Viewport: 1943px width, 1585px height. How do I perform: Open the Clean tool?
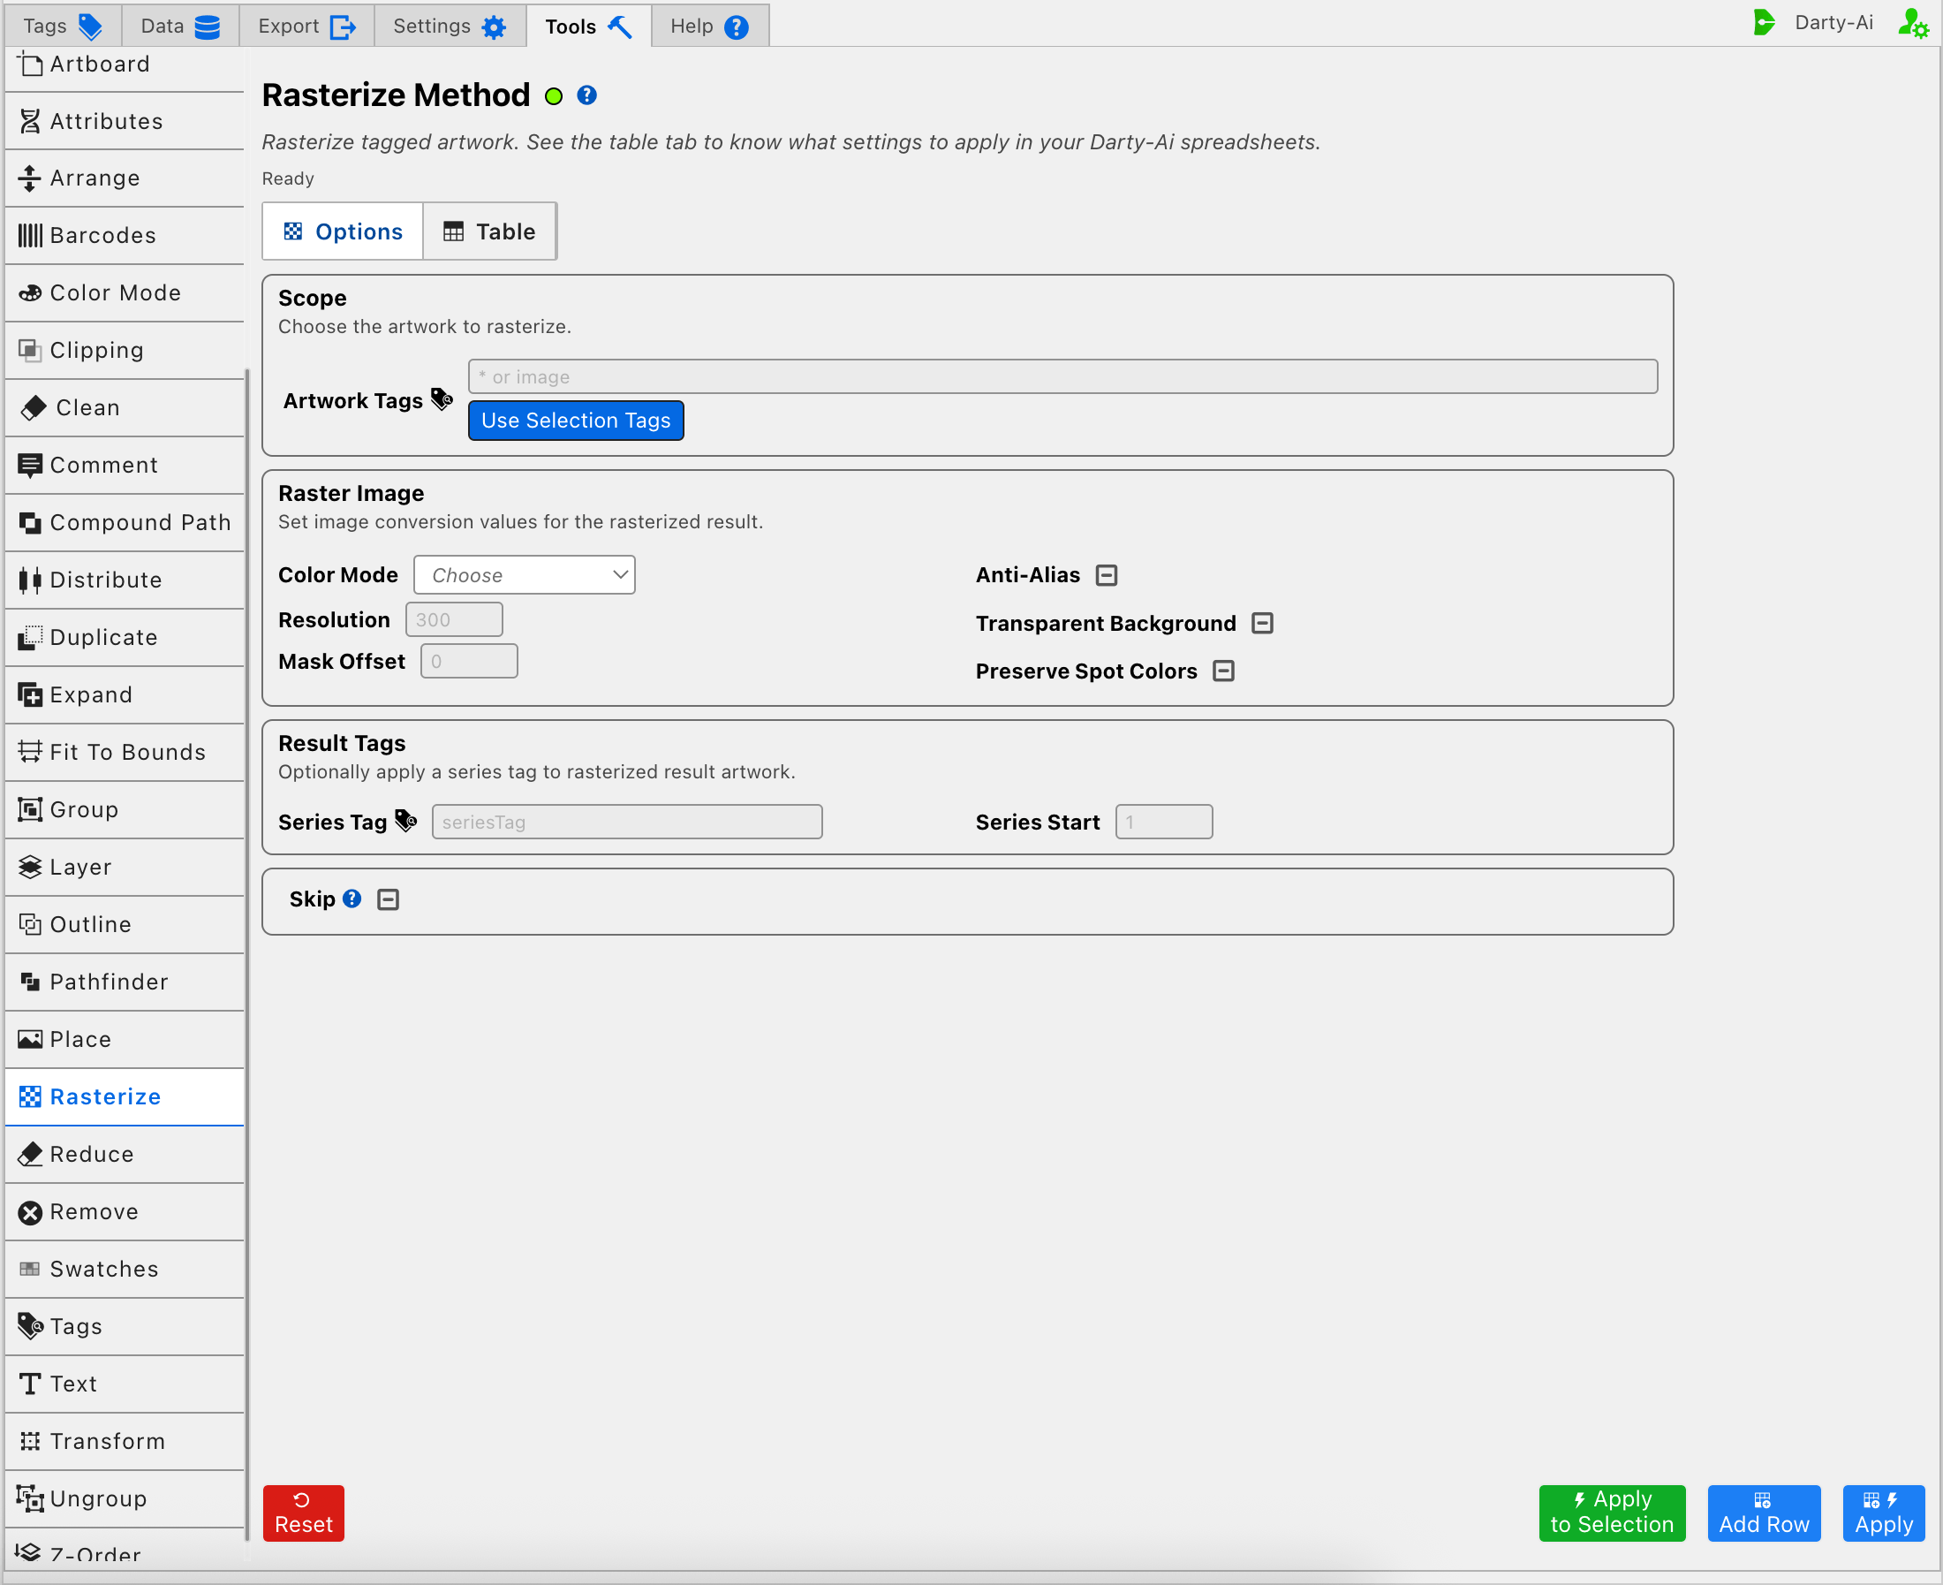click(125, 408)
